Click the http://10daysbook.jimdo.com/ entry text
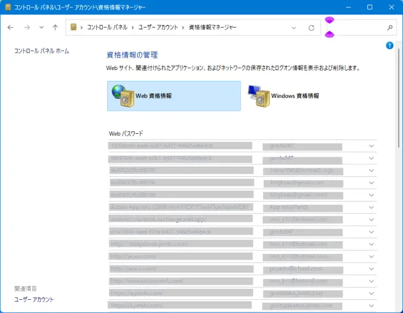The image size is (403, 313). tap(149, 244)
